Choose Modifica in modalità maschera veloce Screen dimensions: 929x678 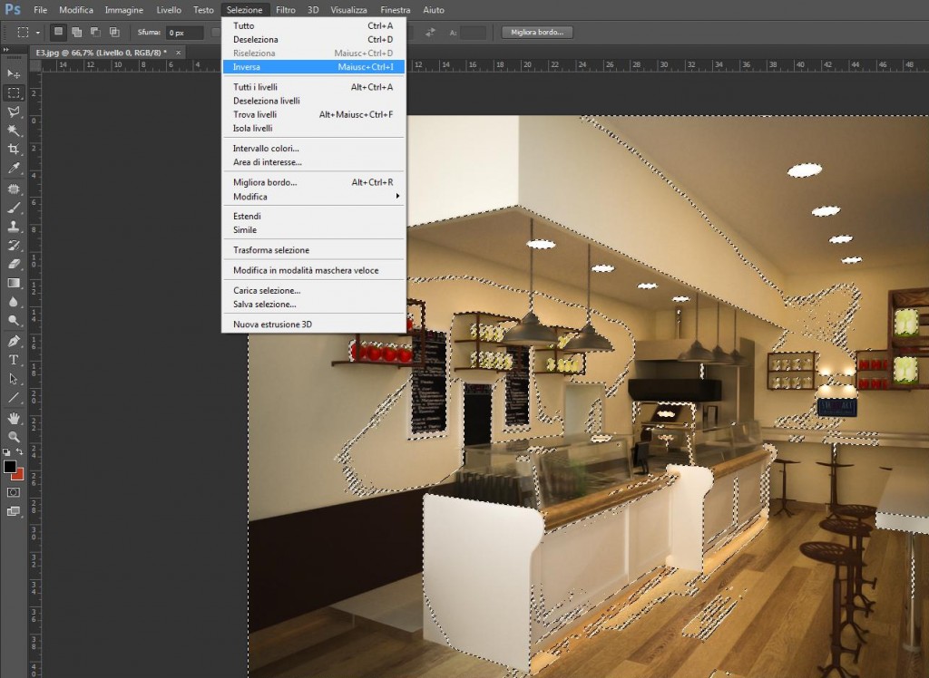point(314,271)
